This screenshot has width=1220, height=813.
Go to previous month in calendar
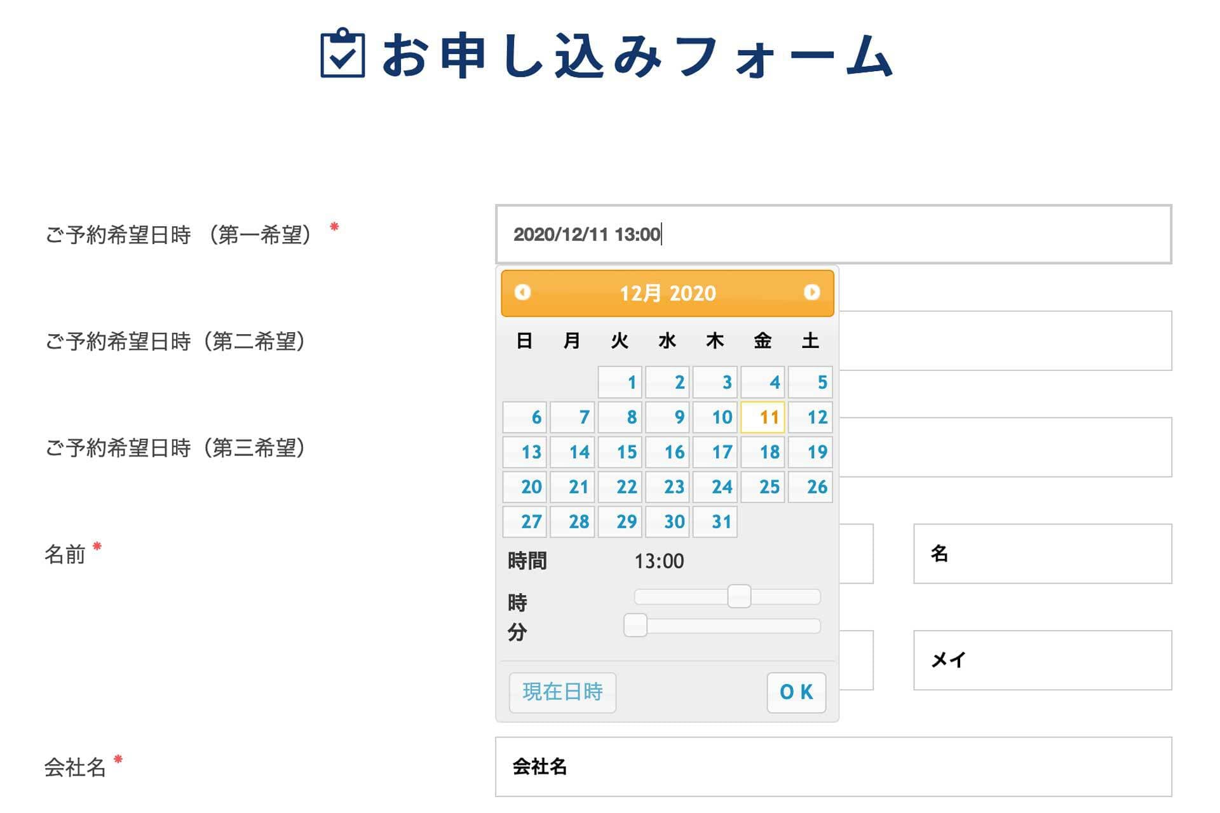pos(522,292)
